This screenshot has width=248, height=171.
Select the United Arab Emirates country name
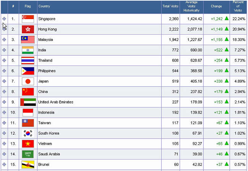(x=56, y=102)
